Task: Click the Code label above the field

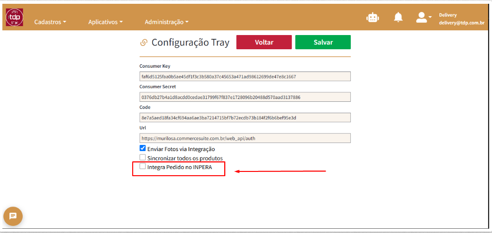Action: pos(145,107)
